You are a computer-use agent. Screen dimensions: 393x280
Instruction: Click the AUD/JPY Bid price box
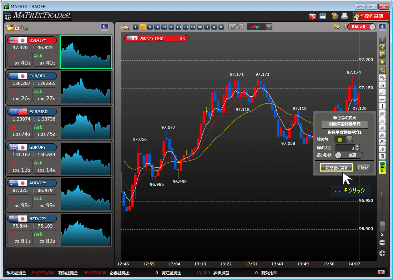click(20, 202)
